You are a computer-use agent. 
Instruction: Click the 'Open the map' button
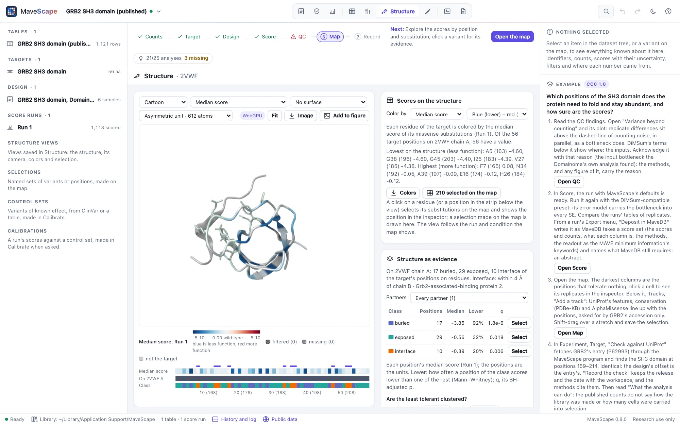[x=512, y=37]
